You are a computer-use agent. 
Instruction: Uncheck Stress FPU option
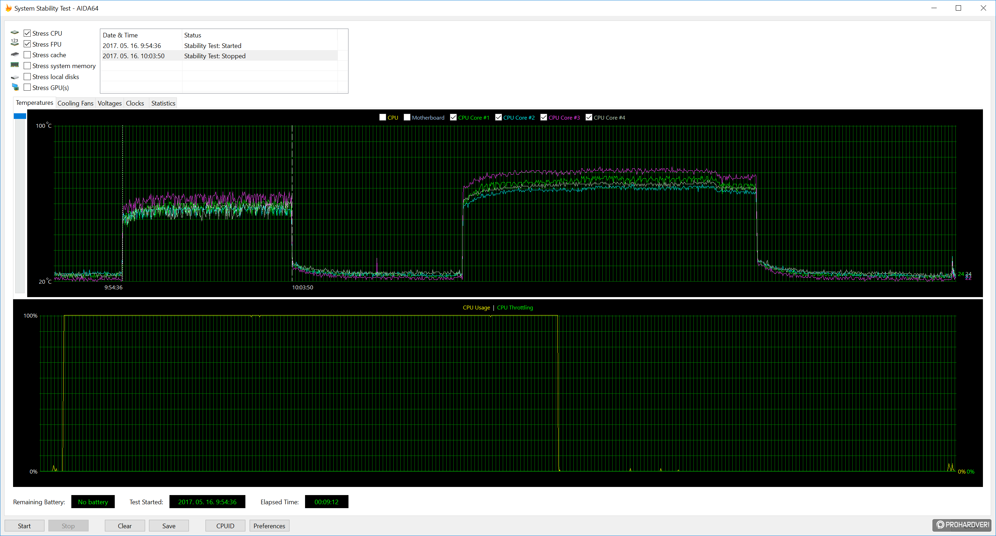pos(27,44)
